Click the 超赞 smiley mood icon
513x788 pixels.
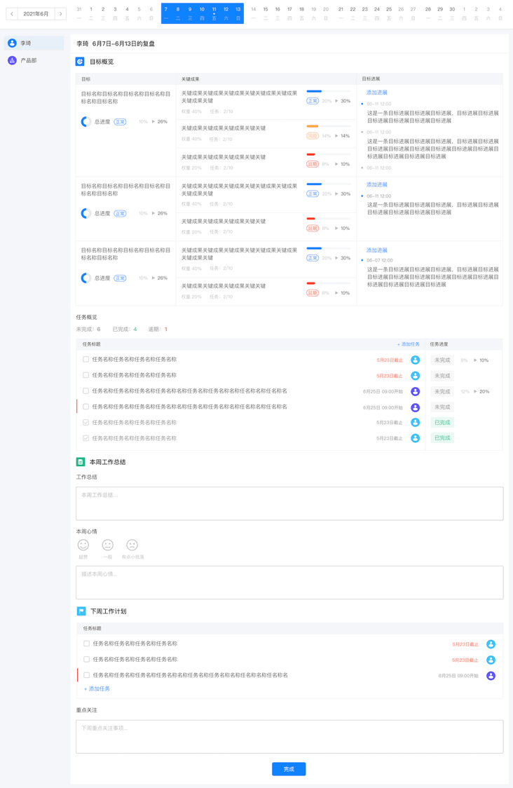pyautogui.click(x=83, y=545)
